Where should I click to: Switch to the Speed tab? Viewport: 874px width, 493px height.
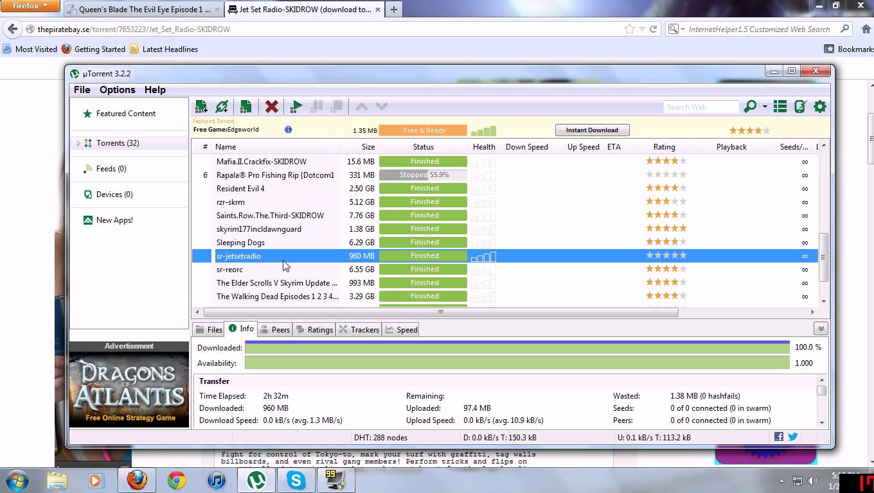point(402,329)
